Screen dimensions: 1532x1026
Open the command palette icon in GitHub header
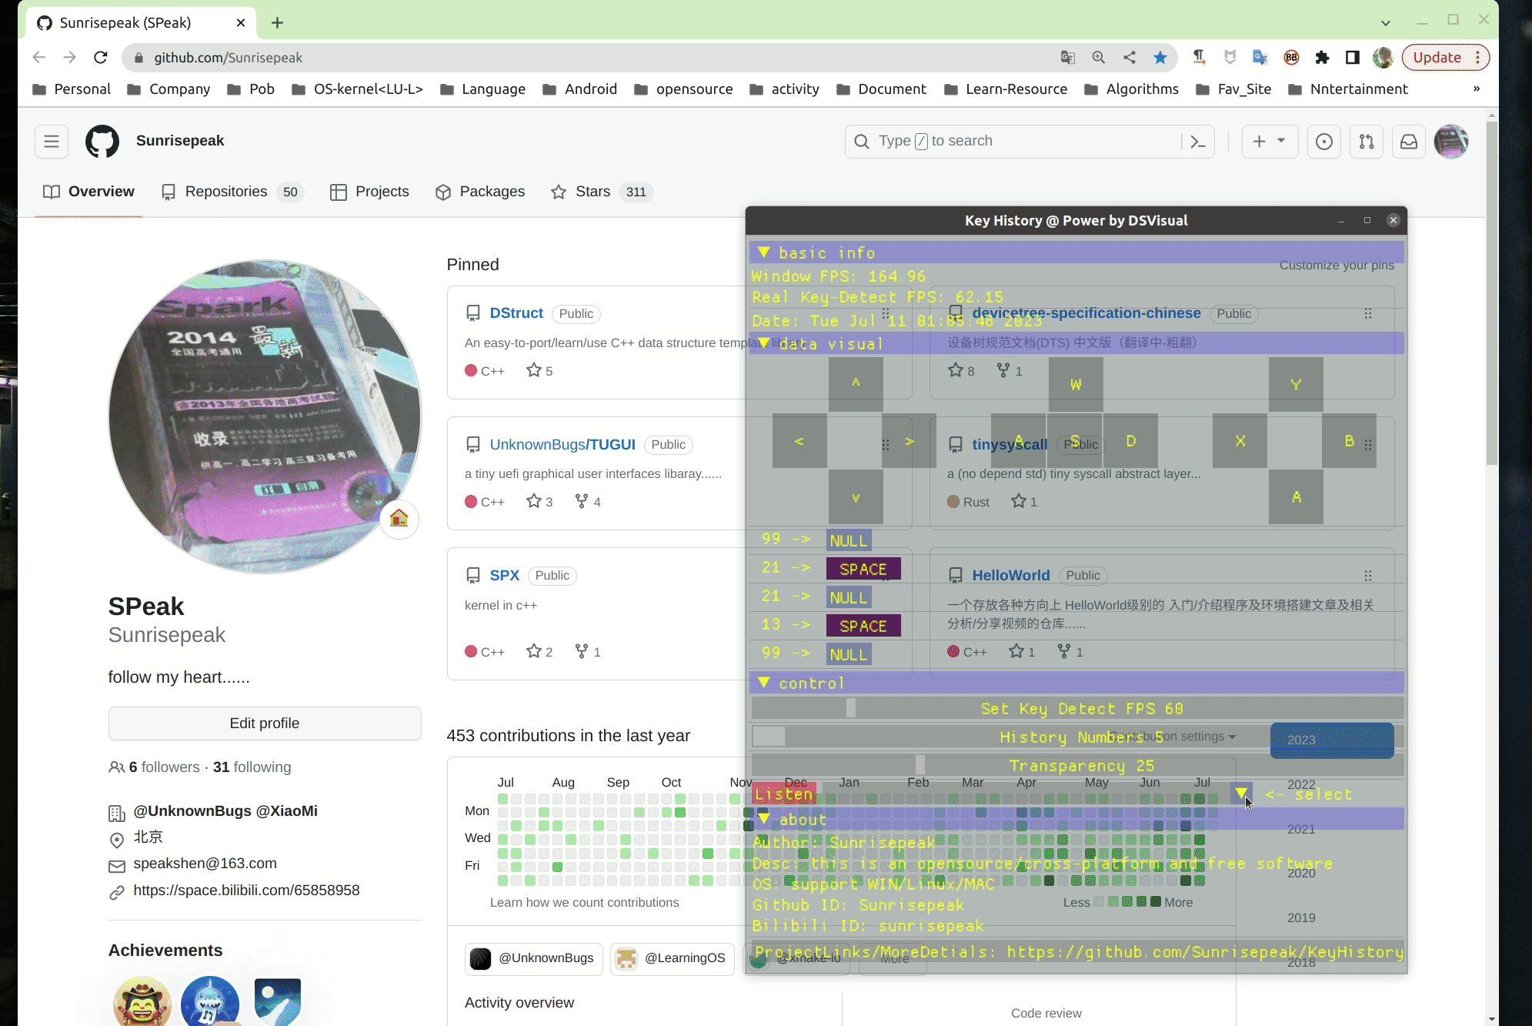pyautogui.click(x=1198, y=141)
